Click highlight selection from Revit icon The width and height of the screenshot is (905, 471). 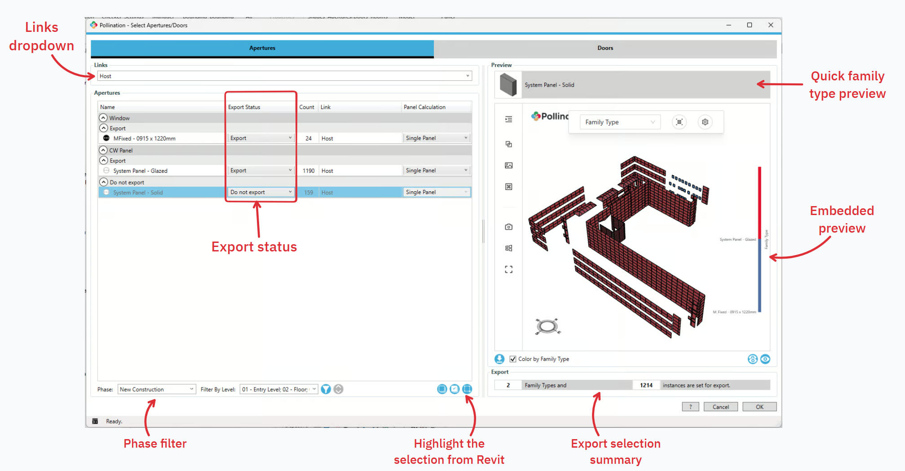click(467, 389)
